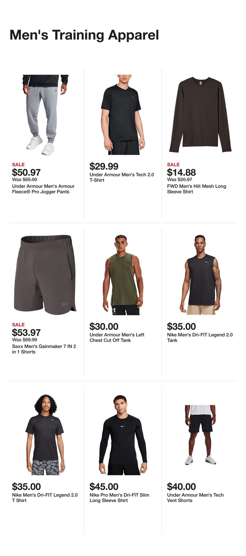Image resolution: width=246 pixels, height=556 pixels.
Task: Click the Men's Training Apparel heading
Action: [84, 35]
